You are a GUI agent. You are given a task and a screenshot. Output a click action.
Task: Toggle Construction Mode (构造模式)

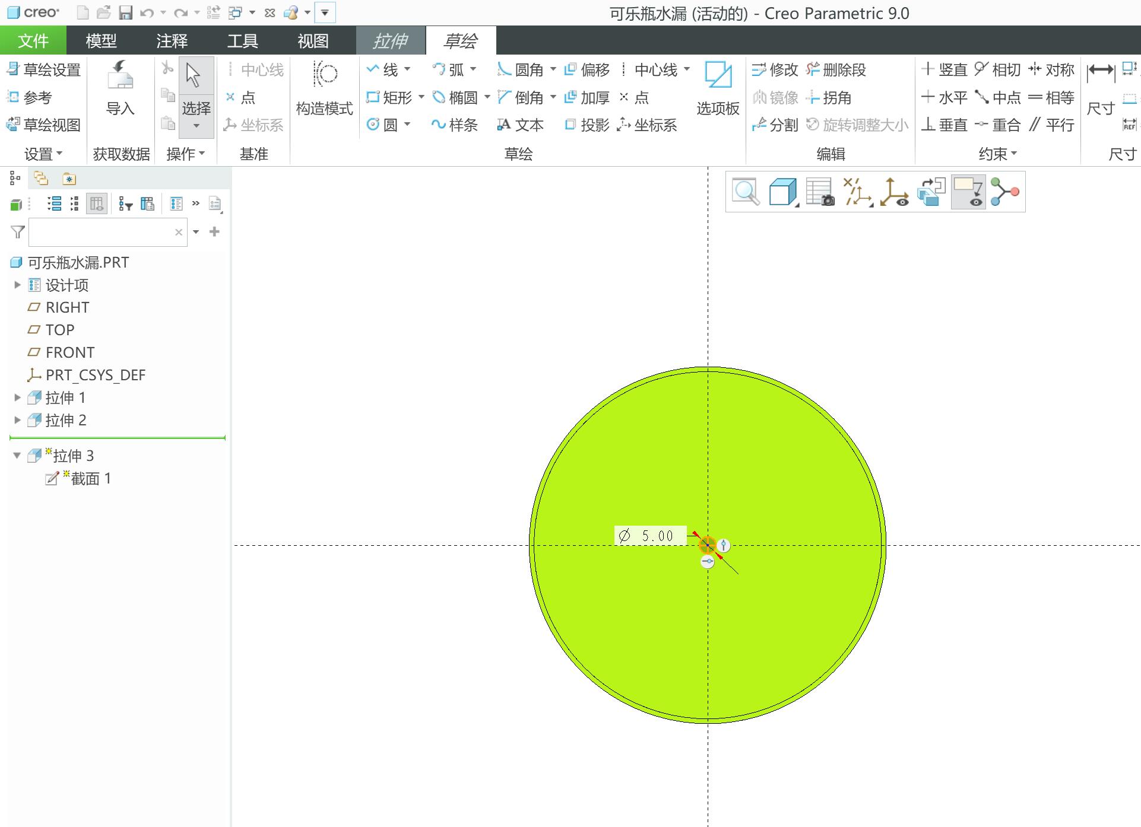324,88
